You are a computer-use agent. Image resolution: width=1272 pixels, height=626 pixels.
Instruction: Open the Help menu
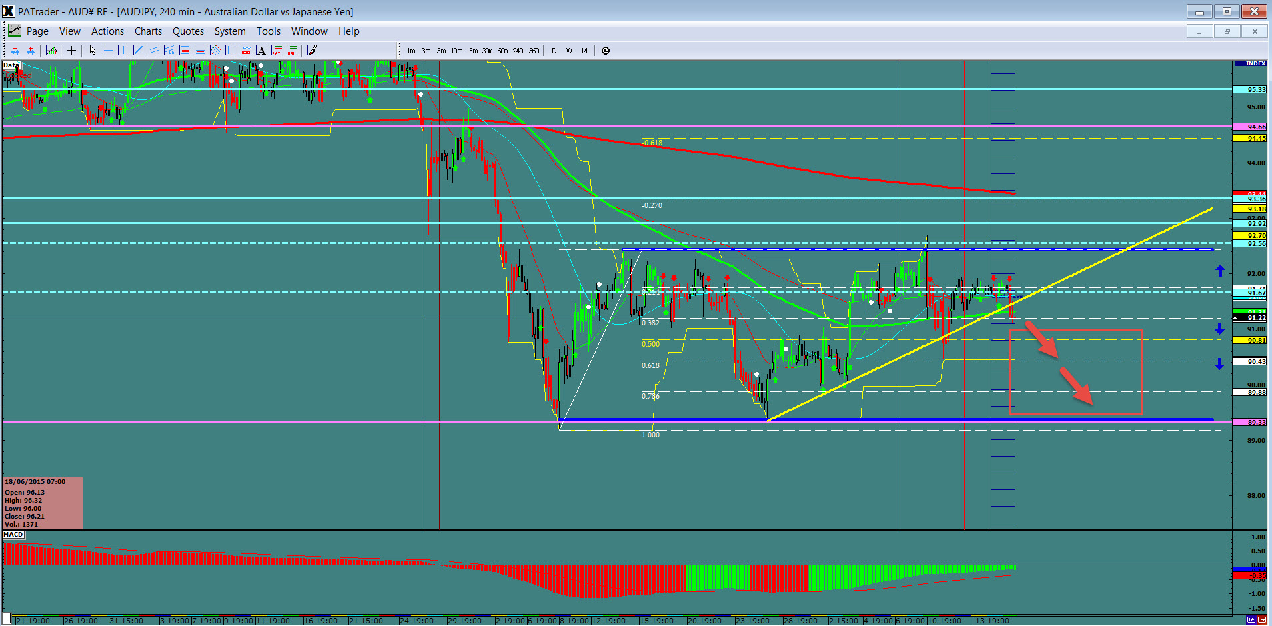click(348, 31)
